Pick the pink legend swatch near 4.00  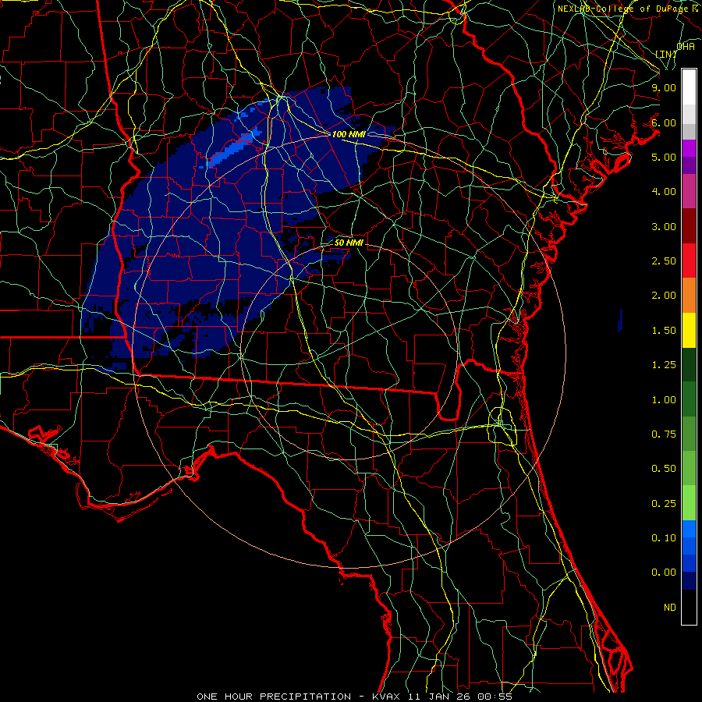point(689,191)
